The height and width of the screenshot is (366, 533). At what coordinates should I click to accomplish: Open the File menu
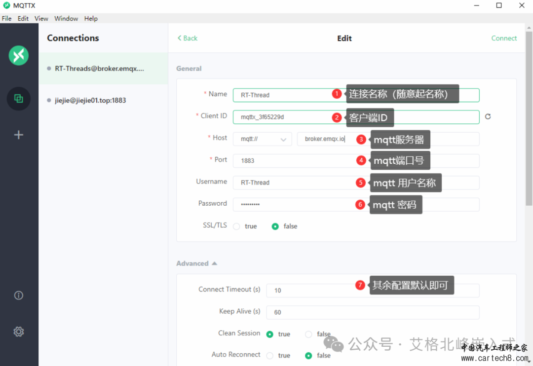(x=6, y=18)
